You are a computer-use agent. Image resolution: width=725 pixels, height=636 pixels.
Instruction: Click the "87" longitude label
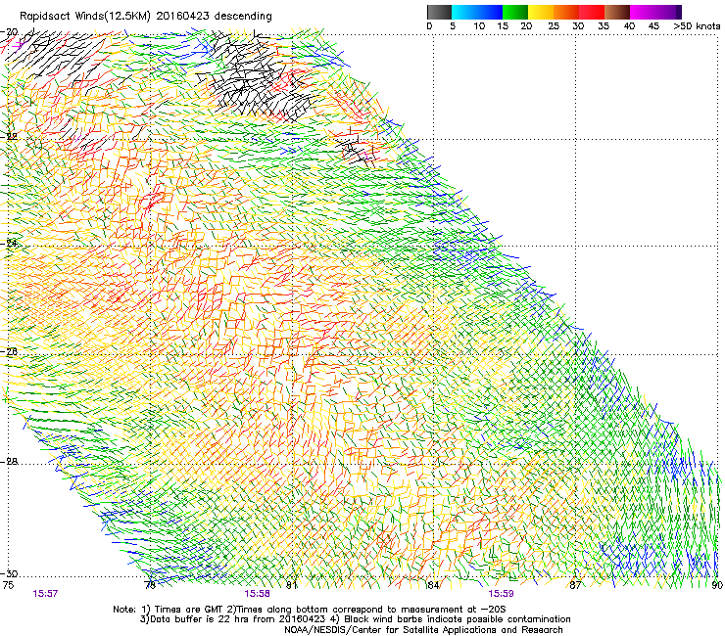(x=575, y=585)
